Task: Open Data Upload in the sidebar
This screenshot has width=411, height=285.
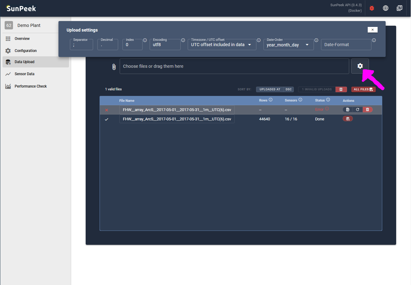Action: point(36,62)
